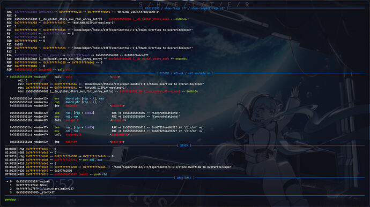370x207 pixels.
Task: Click the <main+20> jne instruction address
Action: coord(29,106)
